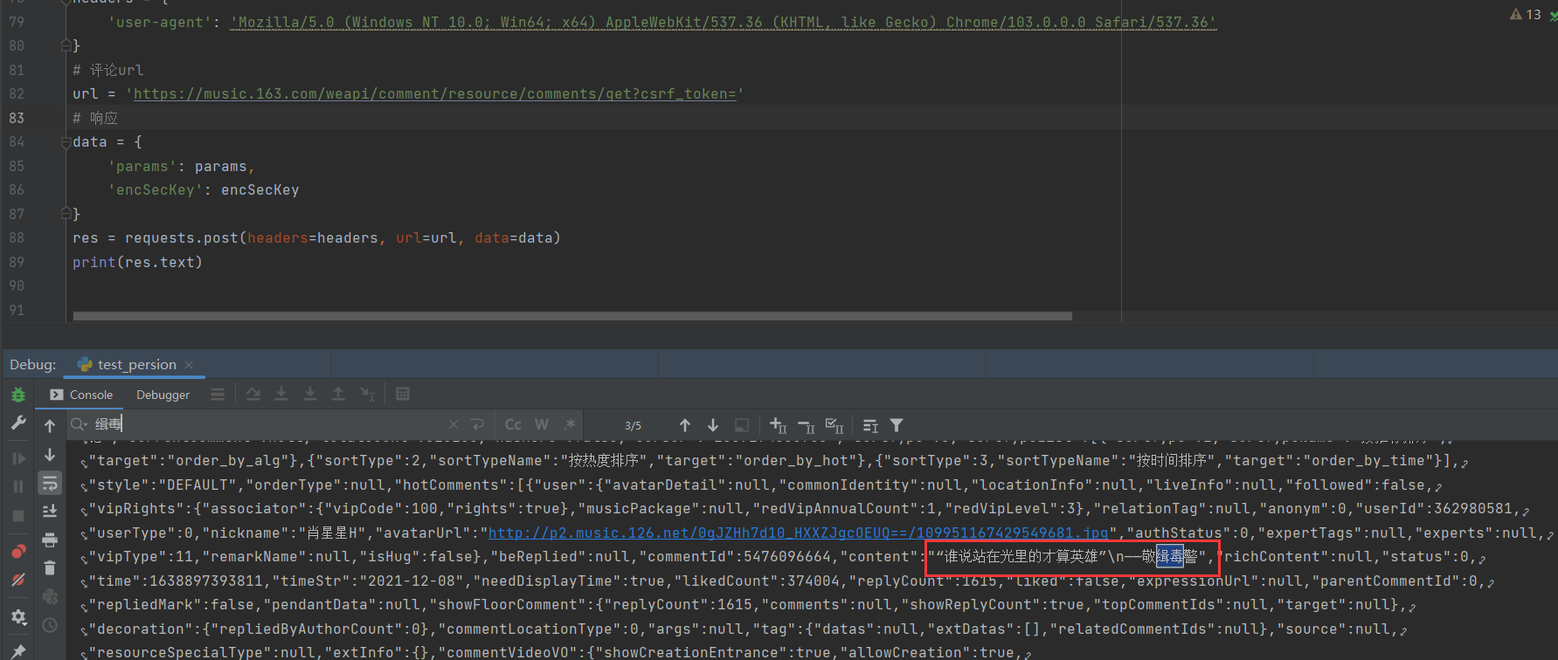Click the green Rerun debug bug icon

(17, 395)
